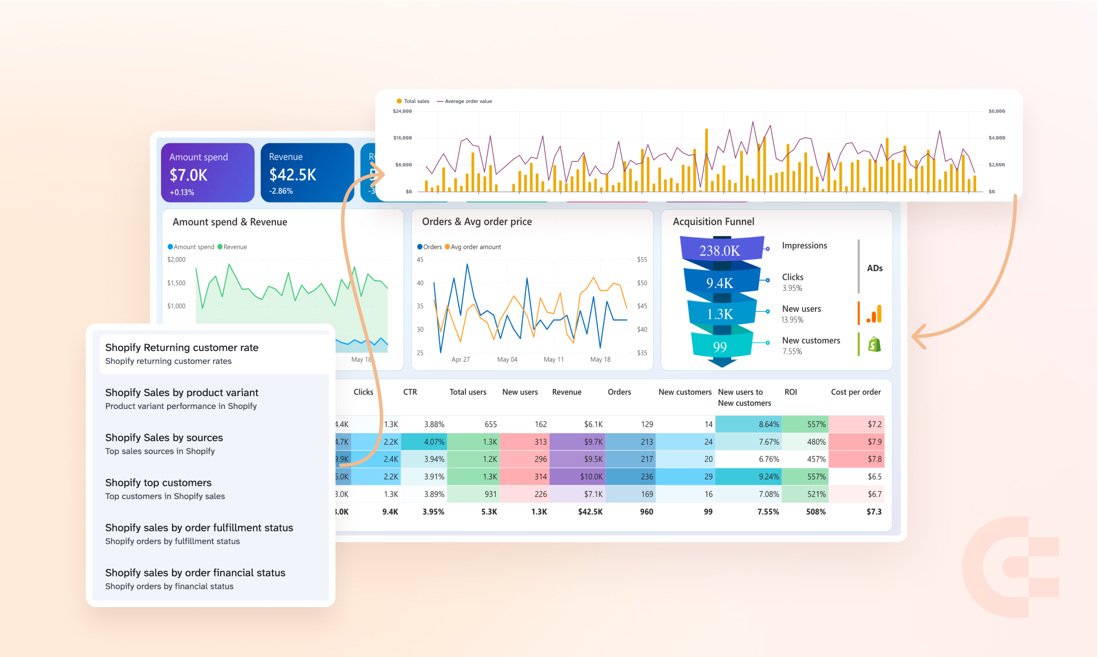Screen dimensions: 1099x657
Task: Click the green Revenue legend dot
Action: click(x=220, y=247)
